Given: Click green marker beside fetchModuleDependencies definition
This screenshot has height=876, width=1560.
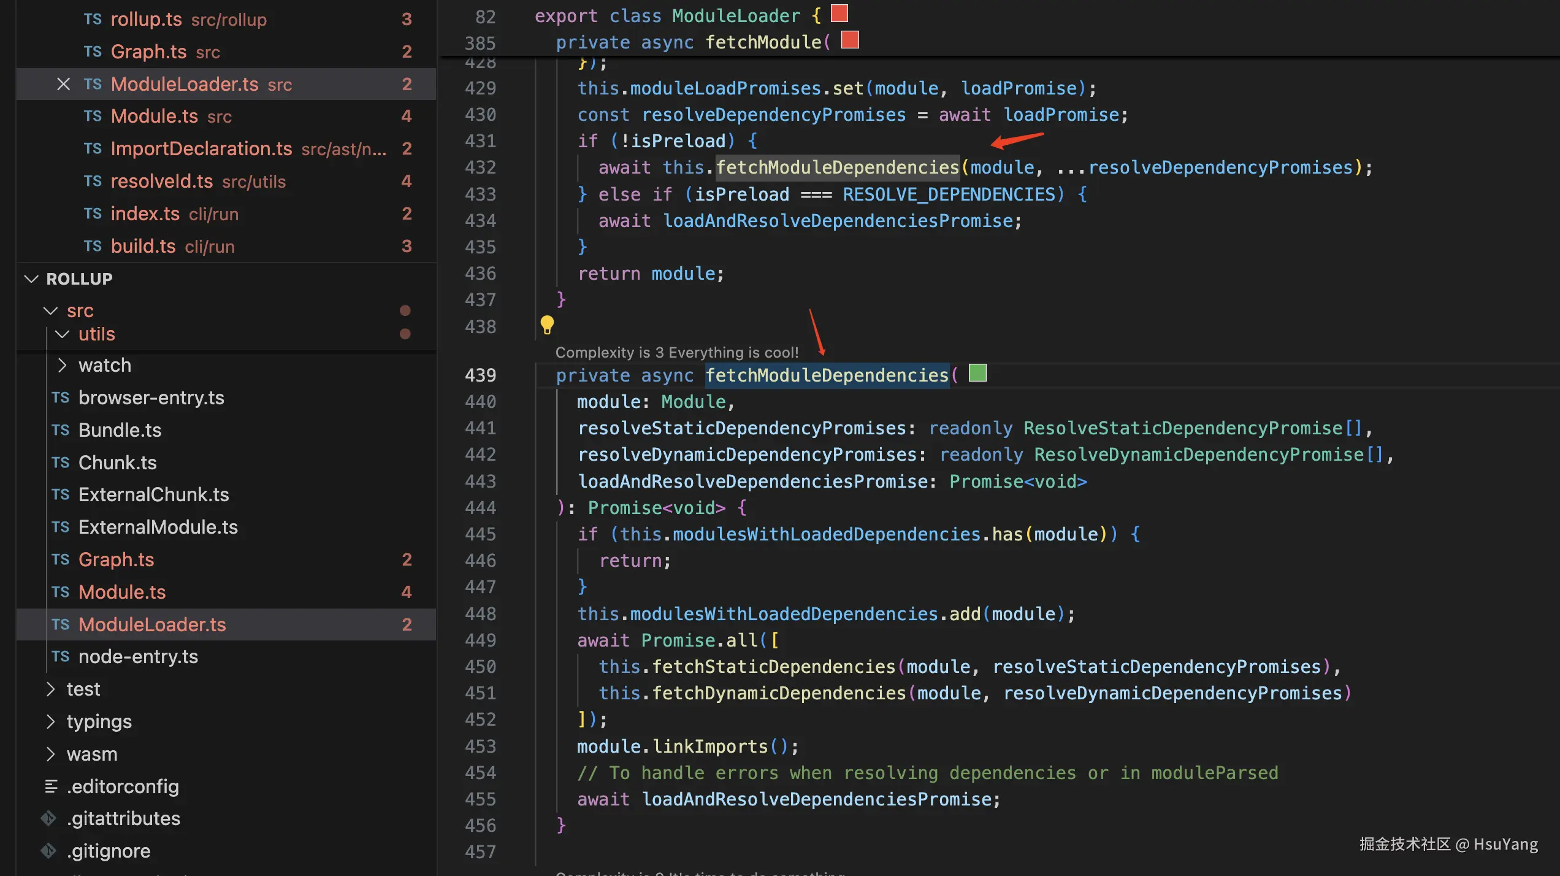Looking at the screenshot, I should click(977, 373).
